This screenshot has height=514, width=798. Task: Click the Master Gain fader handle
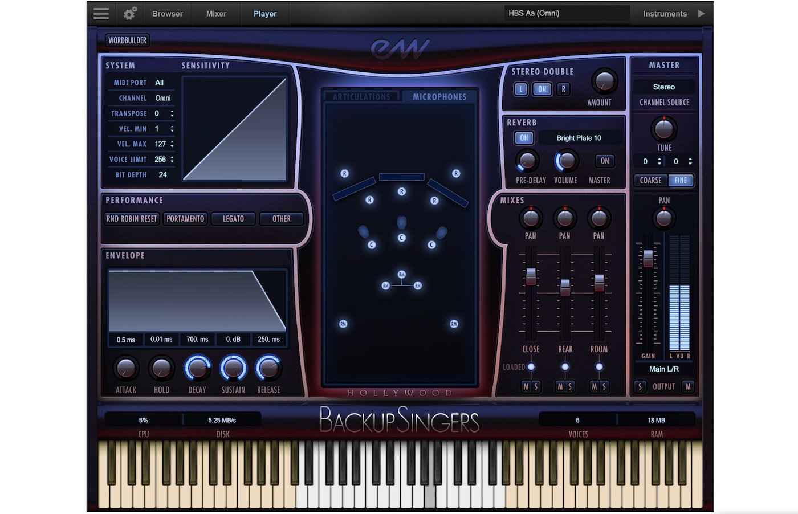tap(648, 258)
